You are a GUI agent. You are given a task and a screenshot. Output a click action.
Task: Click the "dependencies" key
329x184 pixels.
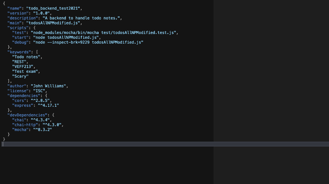[24, 96]
